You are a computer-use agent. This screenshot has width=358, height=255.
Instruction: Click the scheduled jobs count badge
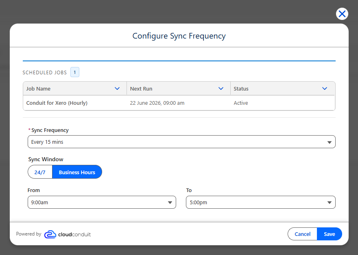tap(75, 72)
